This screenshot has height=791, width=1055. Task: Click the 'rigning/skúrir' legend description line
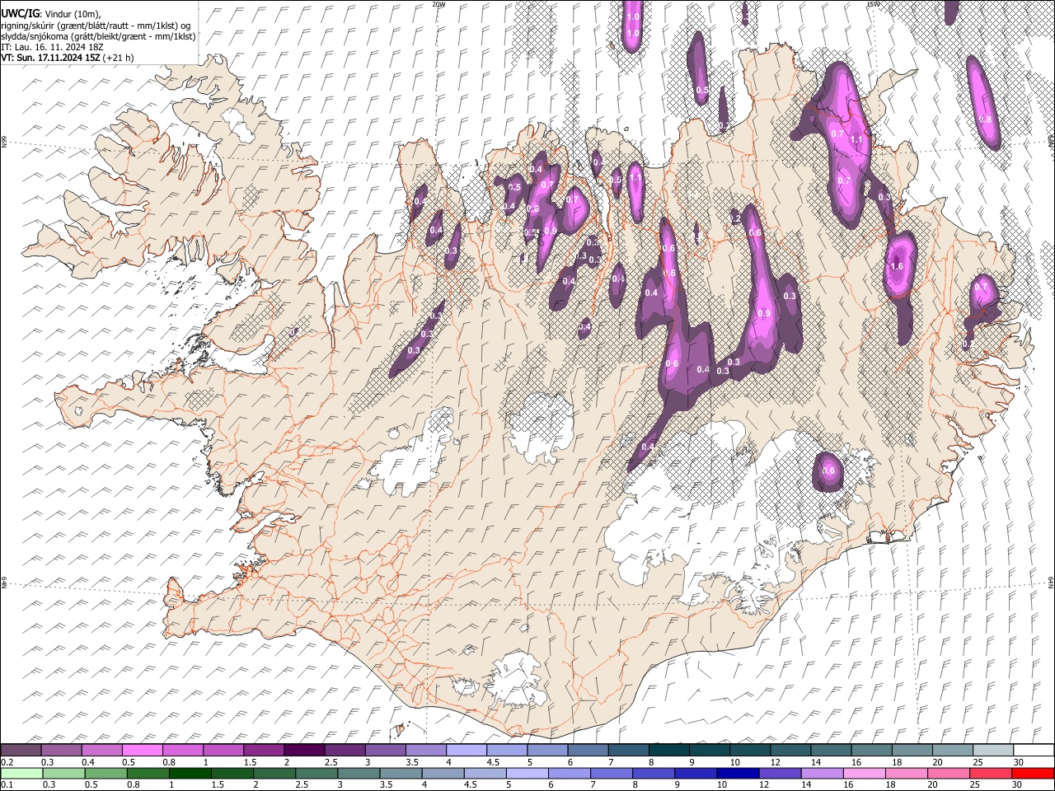(x=97, y=26)
